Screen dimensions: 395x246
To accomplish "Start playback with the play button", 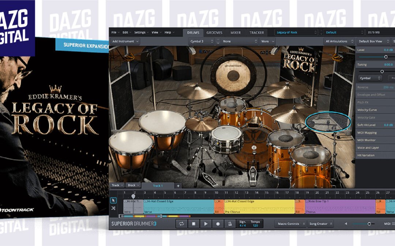I will [x=206, y=224].
